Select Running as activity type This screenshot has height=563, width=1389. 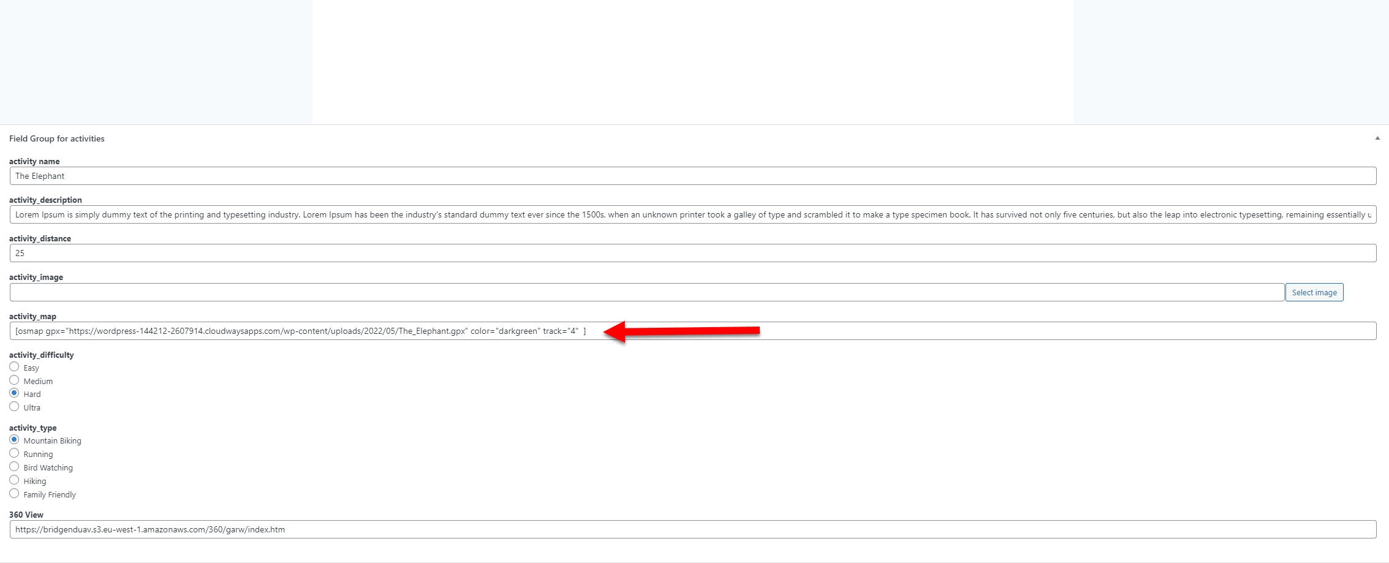coord(14,453)
